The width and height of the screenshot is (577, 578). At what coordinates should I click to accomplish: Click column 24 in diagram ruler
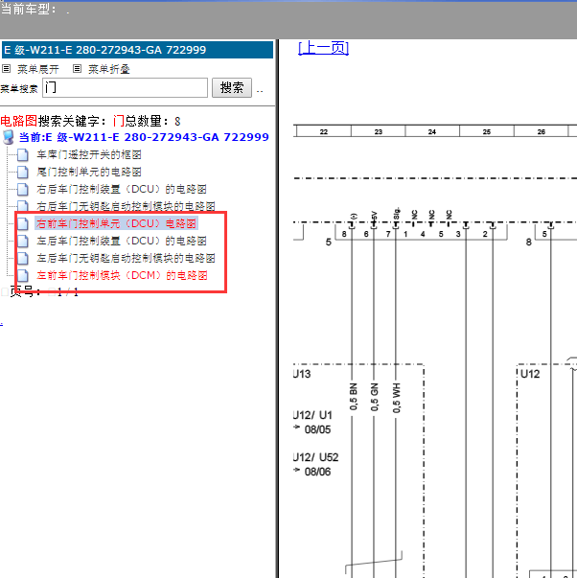click(x=432, y=131)
